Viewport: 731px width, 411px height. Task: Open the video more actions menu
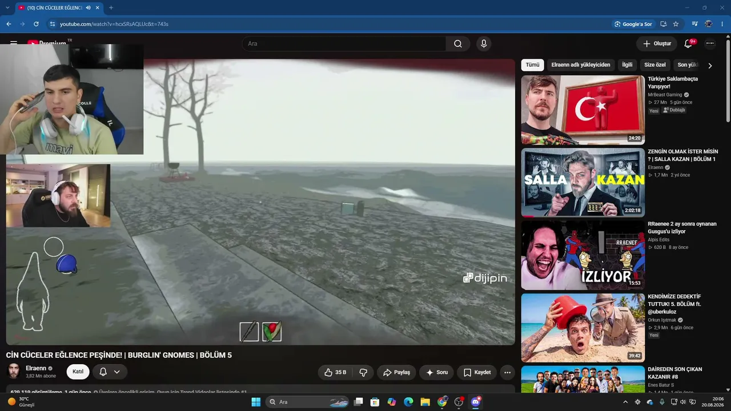point(507,372)
